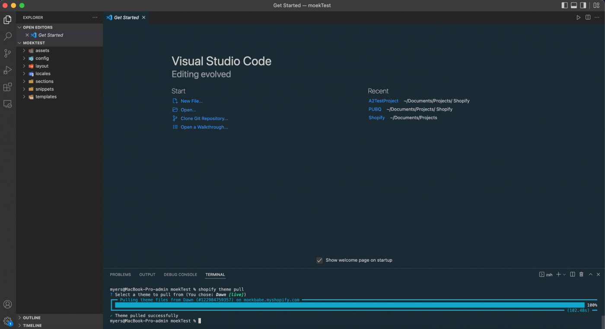
Task: Close the Get Started editor tab
Action: [143, 18]
